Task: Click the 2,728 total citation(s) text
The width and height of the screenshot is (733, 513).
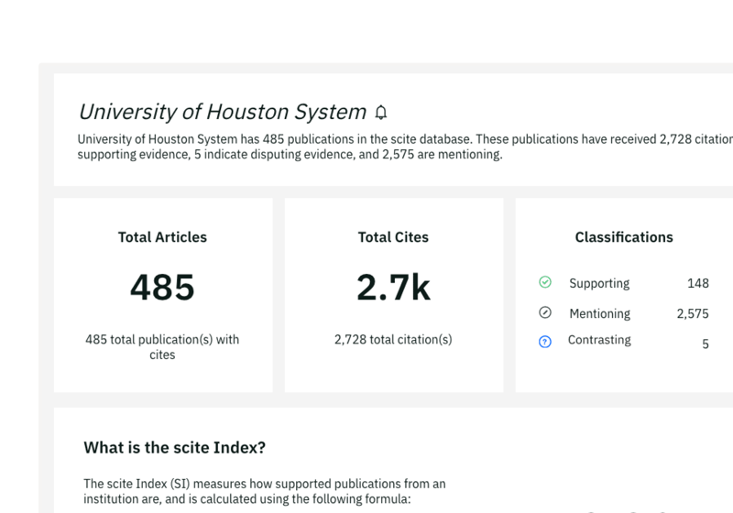Action: click(x=393, y=340)
